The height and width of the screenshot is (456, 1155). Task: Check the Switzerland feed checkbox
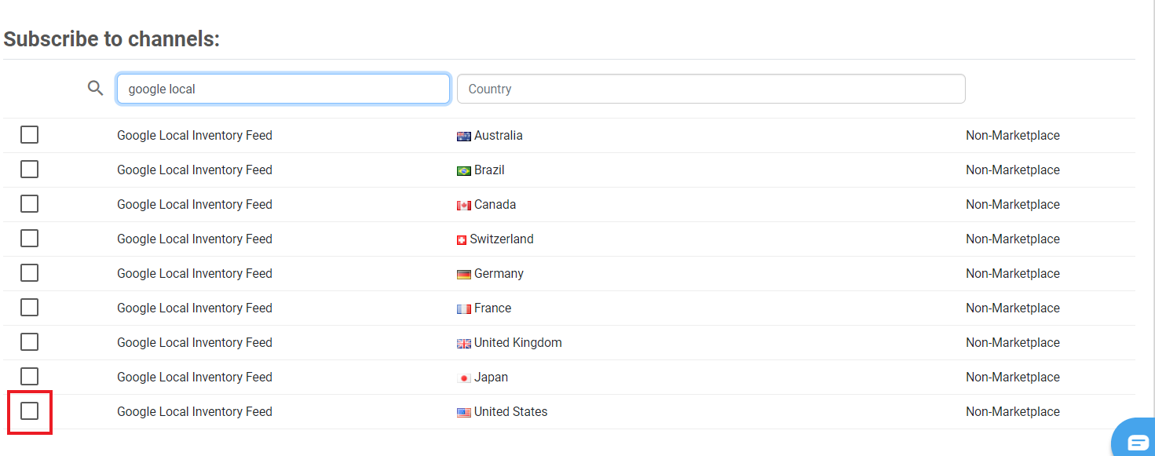pyautogui.click(x=29, y=239)
